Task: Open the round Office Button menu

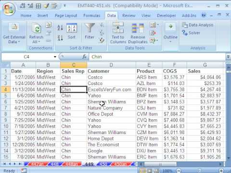Action: click(x=9, y=9)
